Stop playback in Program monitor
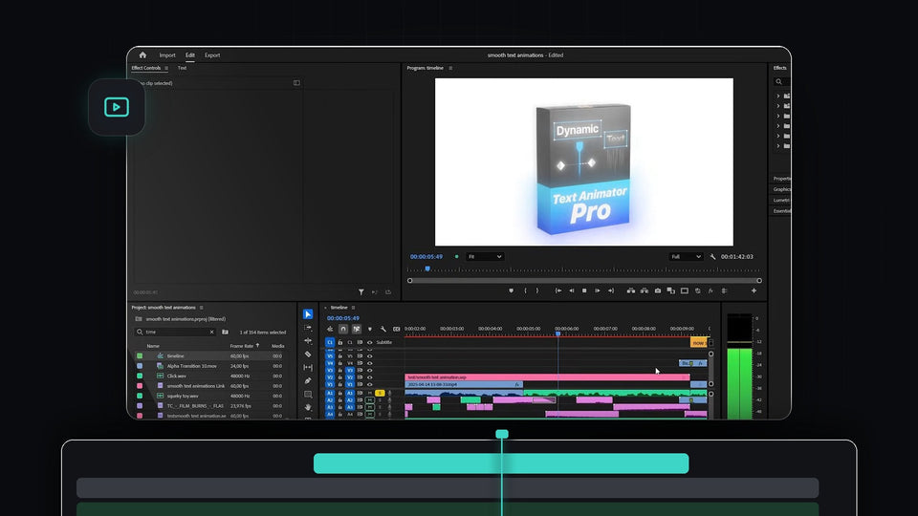Screen dimensions: 918x516 584,290
